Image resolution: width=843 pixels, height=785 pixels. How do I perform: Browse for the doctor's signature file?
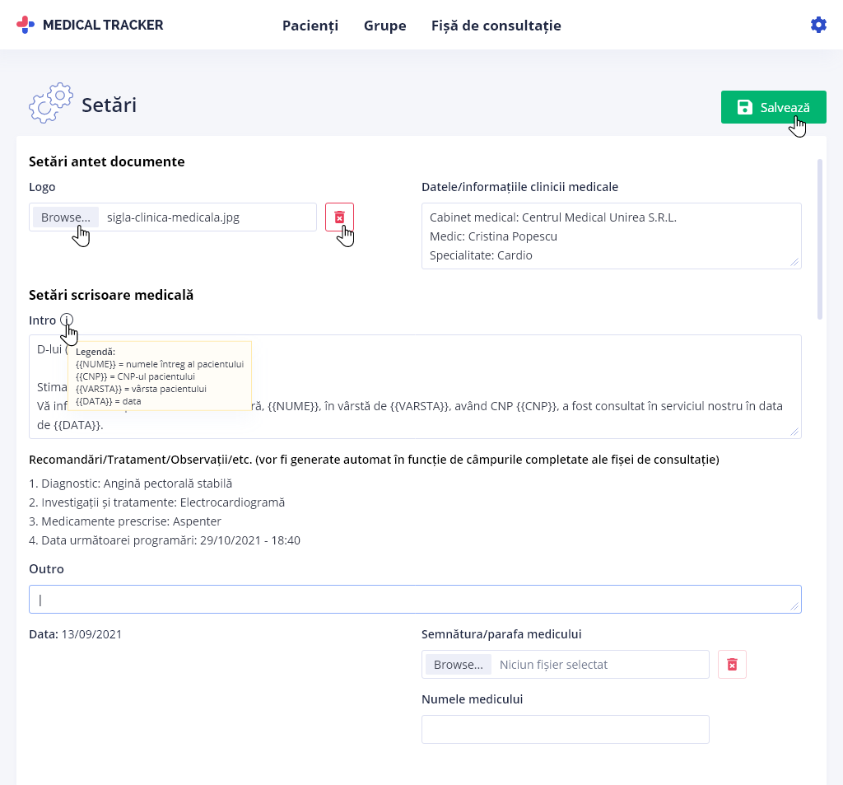click(x=458, y=665)
